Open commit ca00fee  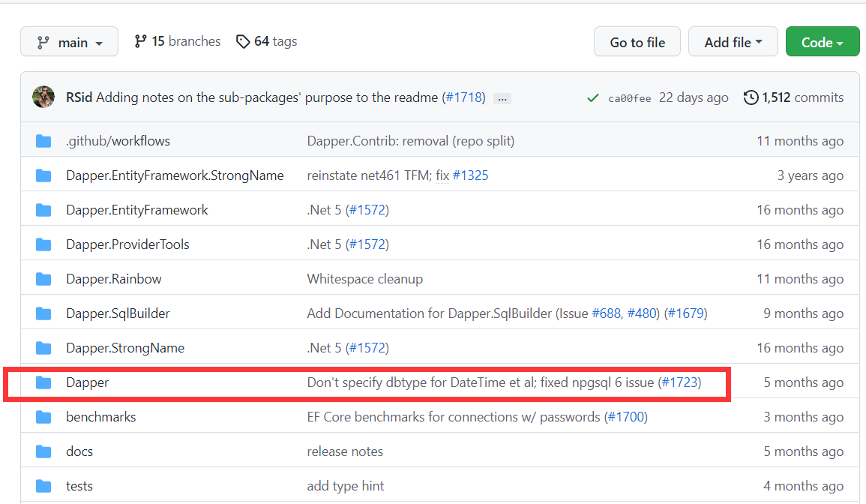pos(630,98)
